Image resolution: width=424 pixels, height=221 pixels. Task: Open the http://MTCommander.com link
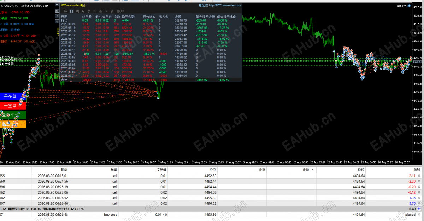tap(225, 6)
